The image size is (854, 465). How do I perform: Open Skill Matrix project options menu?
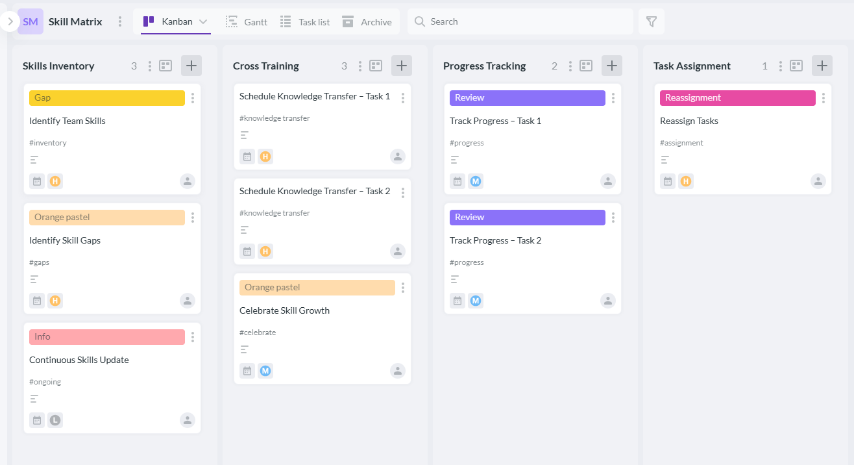coord(119,22)
